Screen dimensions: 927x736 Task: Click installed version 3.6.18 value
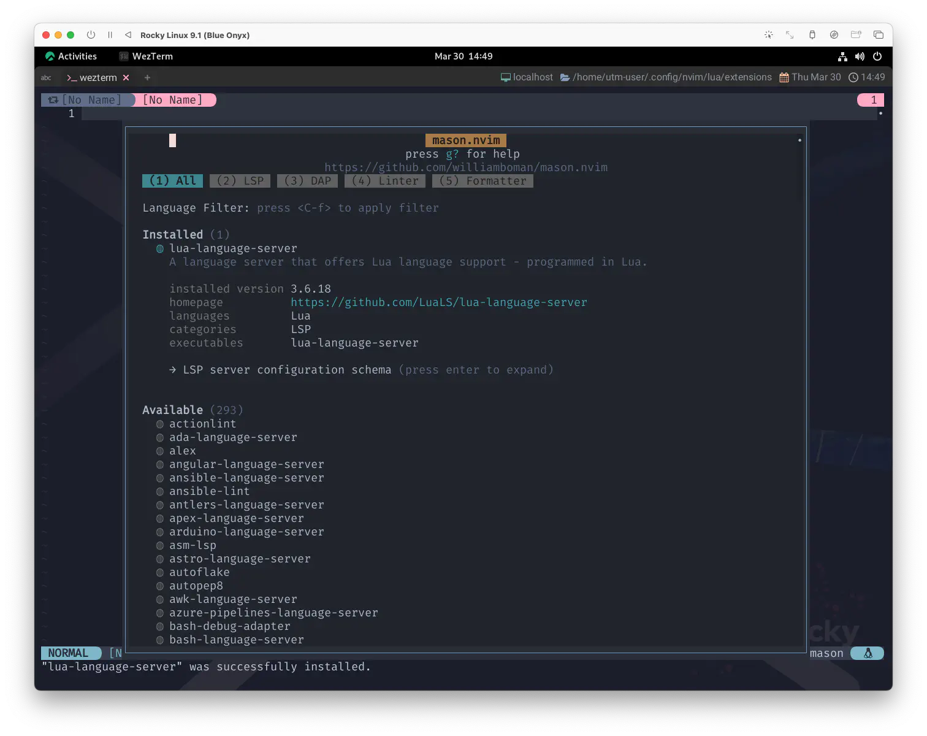[x=311, y=289]
